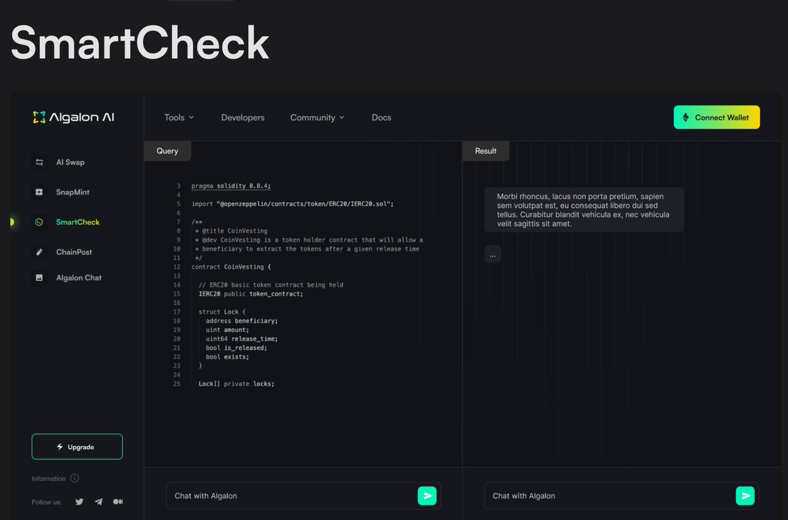The image size is (788, 520).
Task: Click the Morbi rhoncus response message
Action: (x=584, y=210)
